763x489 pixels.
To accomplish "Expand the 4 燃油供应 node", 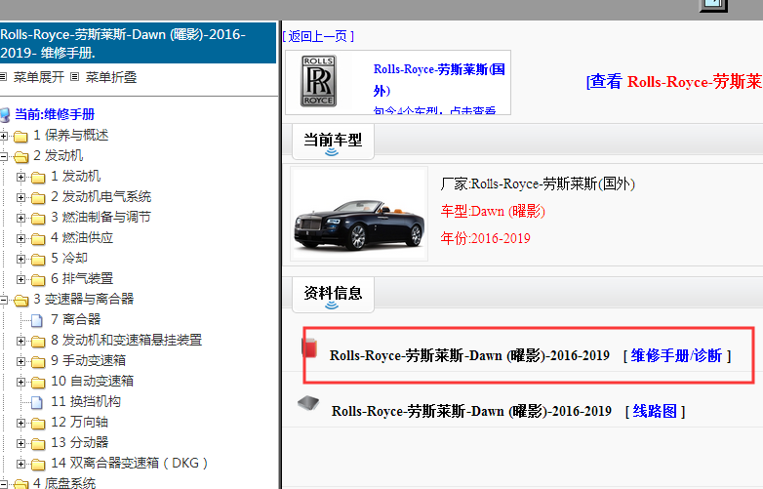I will pos(20,238).
